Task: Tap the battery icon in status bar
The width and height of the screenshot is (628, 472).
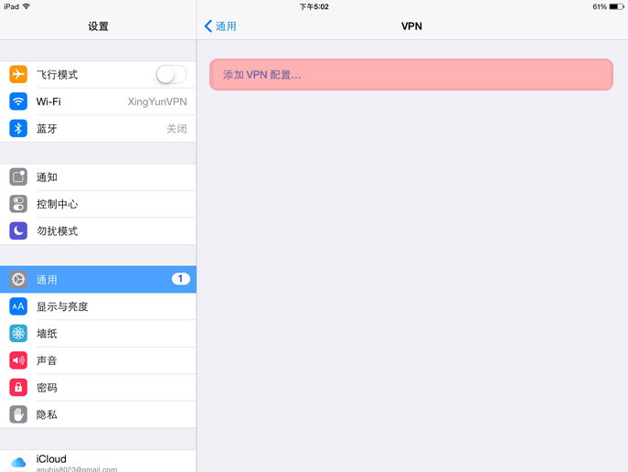Action: pos(616,6)
